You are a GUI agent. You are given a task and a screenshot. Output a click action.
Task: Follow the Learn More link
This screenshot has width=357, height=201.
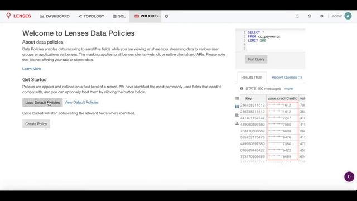coord(32,69)
